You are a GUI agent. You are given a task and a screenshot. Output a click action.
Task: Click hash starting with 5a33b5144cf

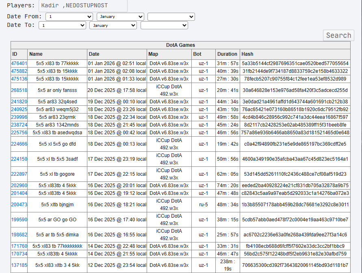tap(295, 63)
